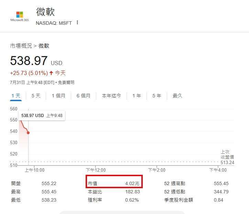Open the 市場概況 breadcrumb link

pos(21,46)
